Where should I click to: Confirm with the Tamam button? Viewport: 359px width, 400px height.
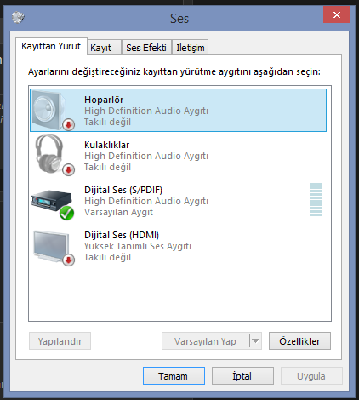174,376
